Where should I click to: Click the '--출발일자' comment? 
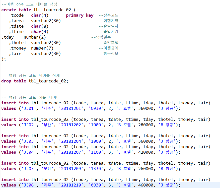point(108,26)
